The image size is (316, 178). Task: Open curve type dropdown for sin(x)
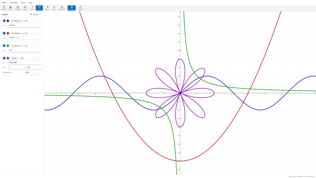23,21
